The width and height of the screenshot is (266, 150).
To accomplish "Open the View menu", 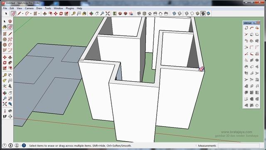I will point(20,8).
